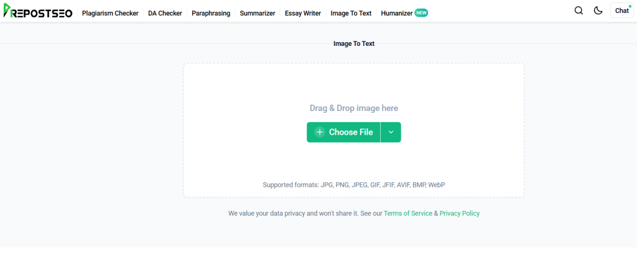The width and height of the screenshot is (637, 263).
Task: Open the Humanizer tool
Action: click(396, 13)
